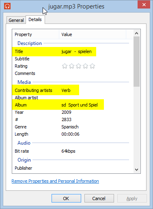The height and width of the screenshot is (209, 153).
Task: Confirm with the OK button
Action: click(x=66, y=198)
